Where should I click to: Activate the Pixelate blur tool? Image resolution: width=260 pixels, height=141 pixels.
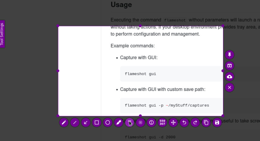140,122
